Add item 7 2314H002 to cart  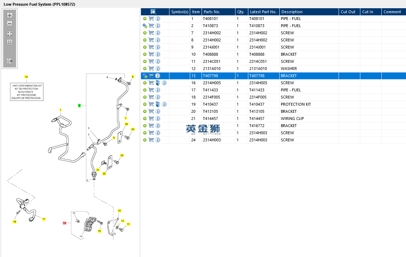[151, 33]
